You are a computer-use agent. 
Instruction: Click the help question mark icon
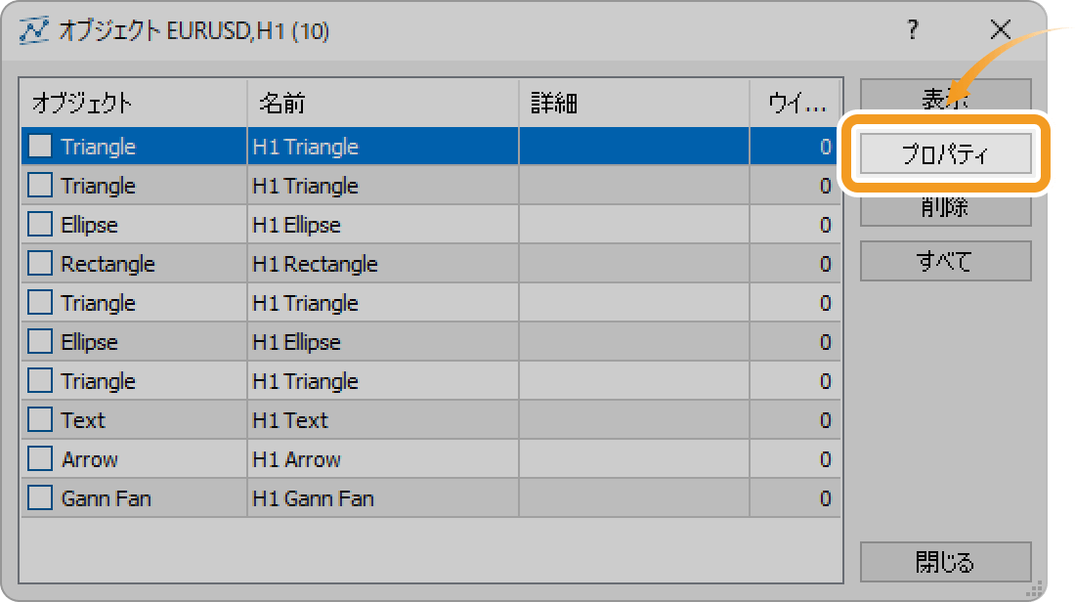[x=912, y=29]
